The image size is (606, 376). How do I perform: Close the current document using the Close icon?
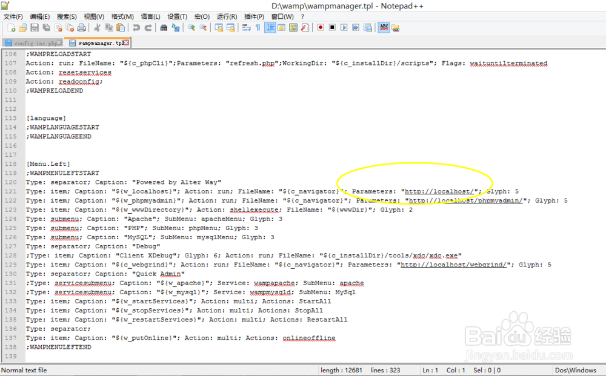pyautogui.click(x=58, y=27)
